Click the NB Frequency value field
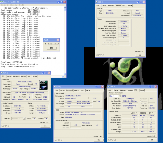 137,15
